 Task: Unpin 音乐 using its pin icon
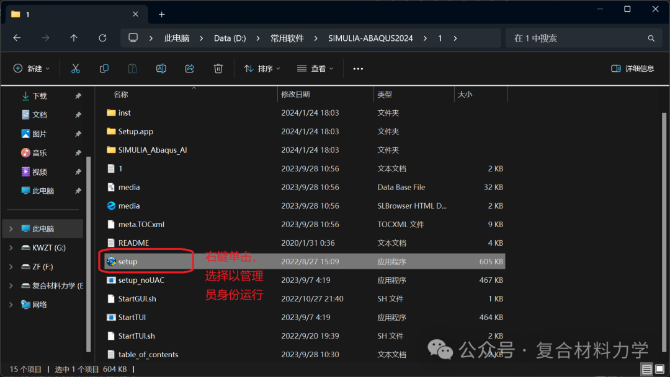click(x=78, y=153)
